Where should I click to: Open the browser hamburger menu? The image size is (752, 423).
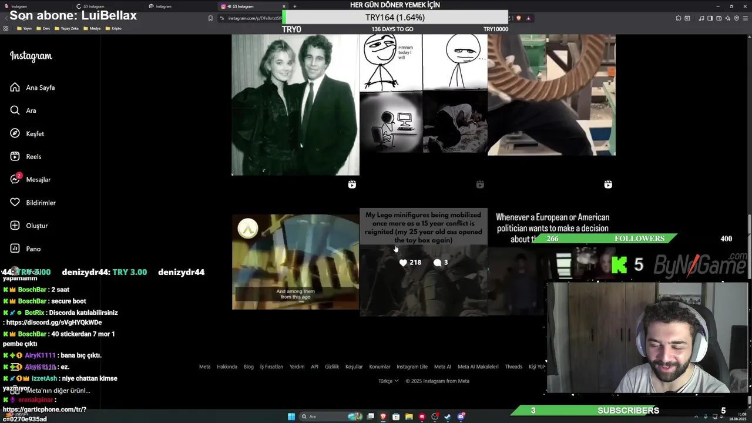pyautogui.click(x=746, y=18)
